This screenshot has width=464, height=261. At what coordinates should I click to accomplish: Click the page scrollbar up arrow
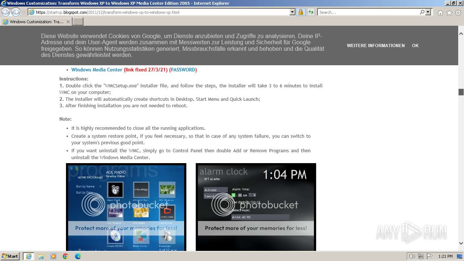coord(461,34)
